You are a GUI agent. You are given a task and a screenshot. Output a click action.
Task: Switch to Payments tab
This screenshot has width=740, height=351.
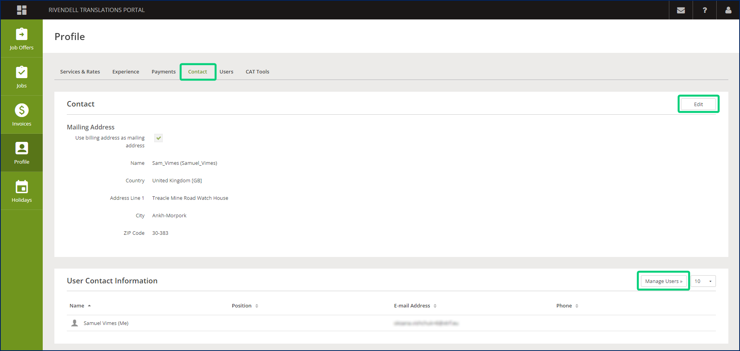click(164, 72)
